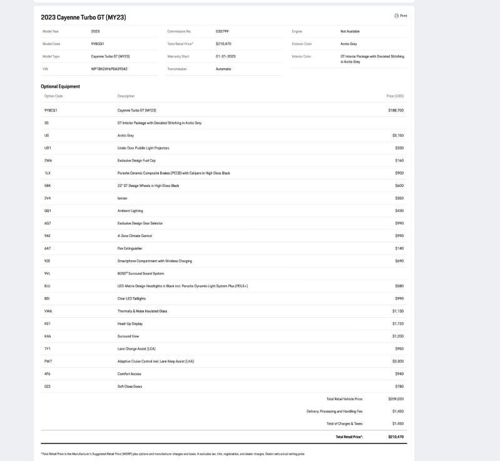The height and width of the screenshot is (461, 500).
Task: Click the Option Code column header
Action: click(x=53, y=96)
